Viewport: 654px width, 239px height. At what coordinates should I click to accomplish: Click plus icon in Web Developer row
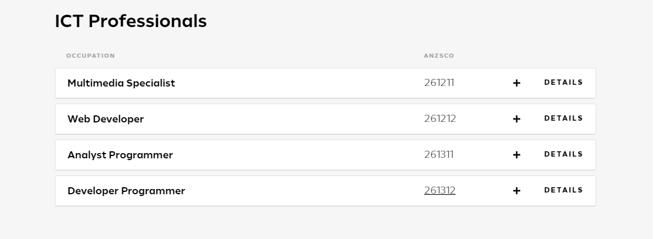pyautogui.click(x=516, y=119)
